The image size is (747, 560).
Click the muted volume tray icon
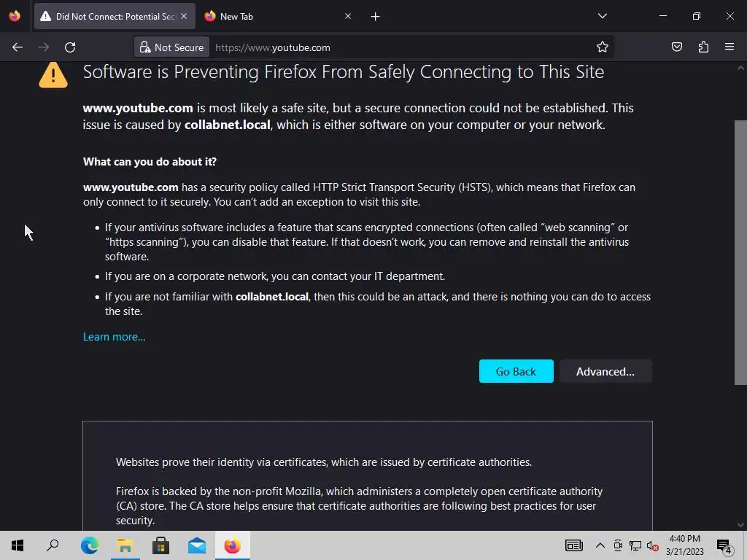(x=653, y=546)
